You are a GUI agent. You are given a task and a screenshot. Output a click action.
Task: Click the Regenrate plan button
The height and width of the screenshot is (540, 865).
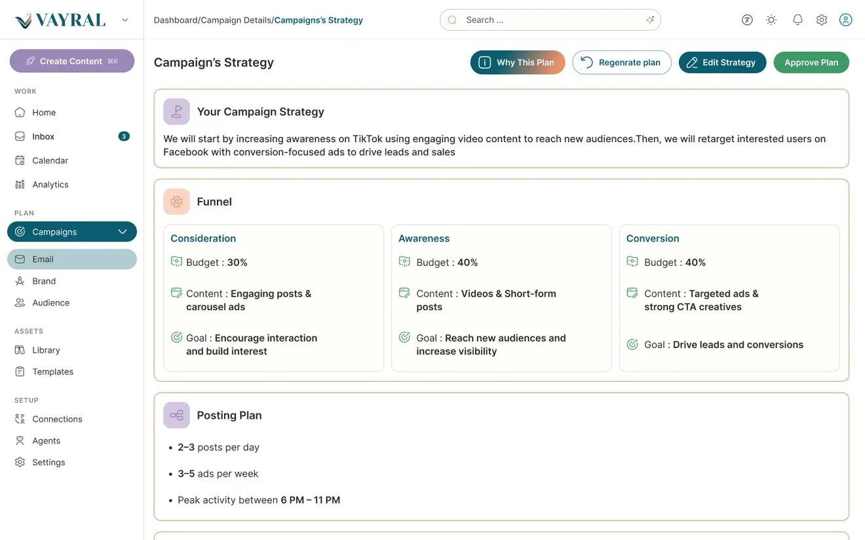[622, 62]
